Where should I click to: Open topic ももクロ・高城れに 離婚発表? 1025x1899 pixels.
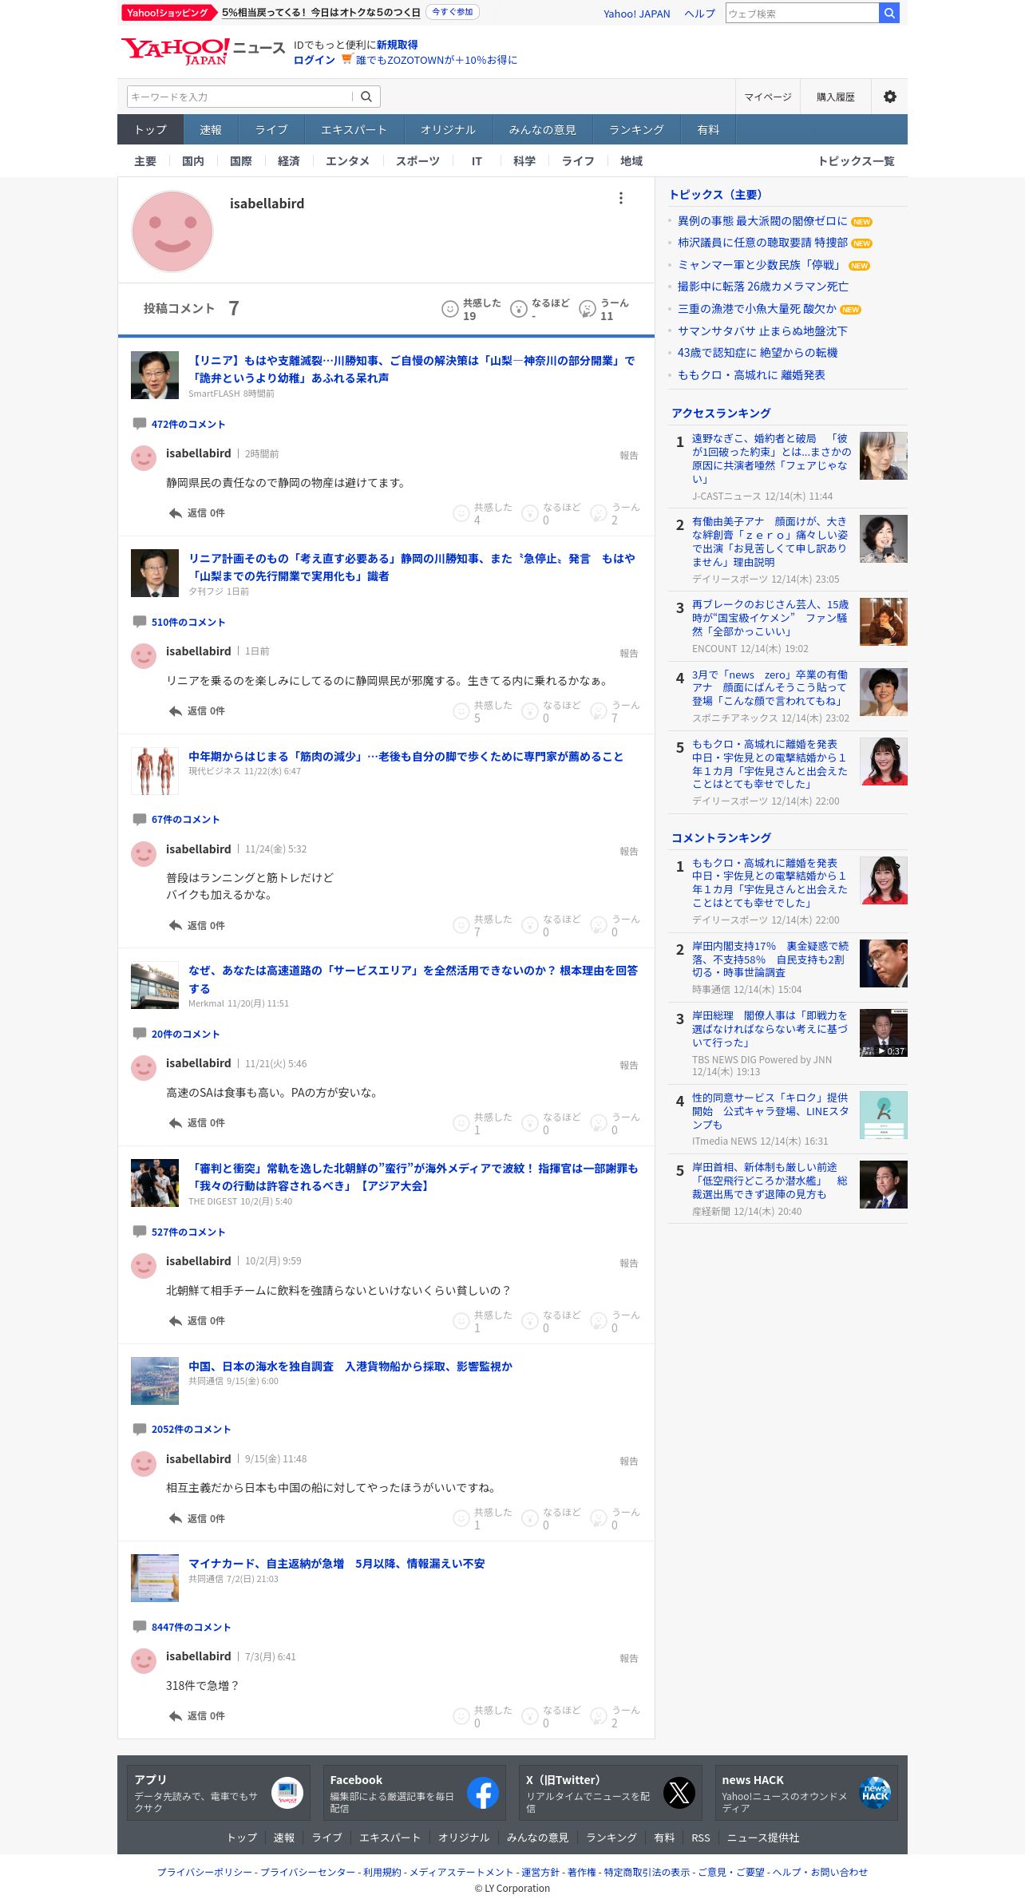click(x=751, y=375)
